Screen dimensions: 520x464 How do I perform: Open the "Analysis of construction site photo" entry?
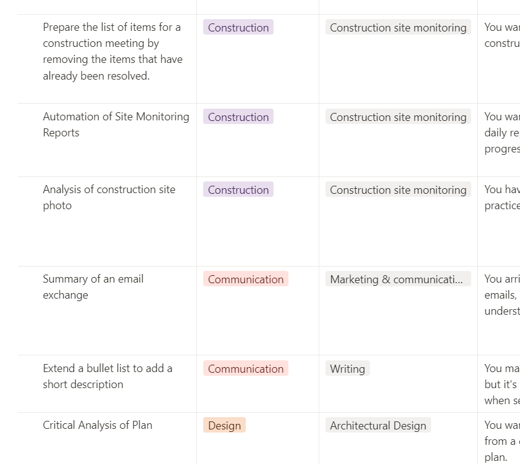click(x=109, y=197)
